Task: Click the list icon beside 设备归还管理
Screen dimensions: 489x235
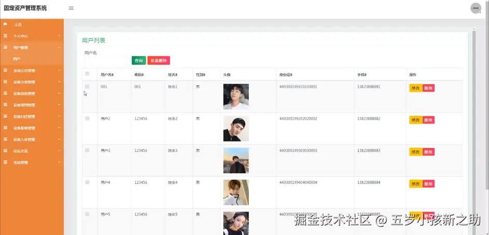Action: click(5, 116)
